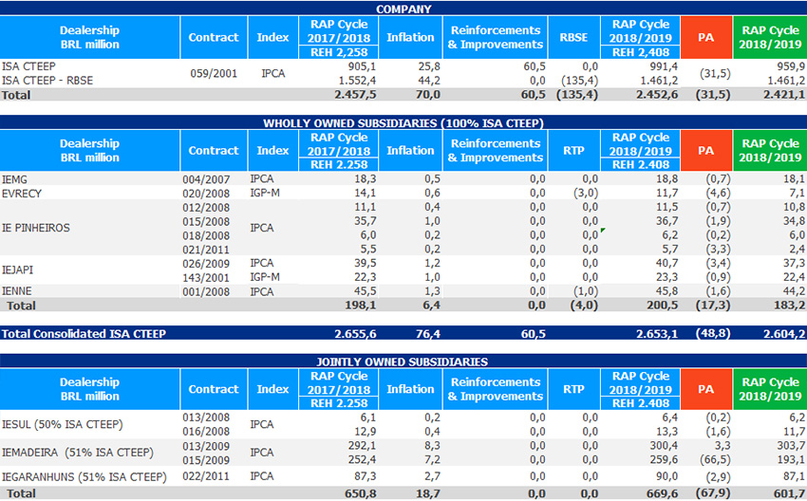
Task: Click the EVRECY dealership name
Action: pyautogui.click(x=22, y=194)
